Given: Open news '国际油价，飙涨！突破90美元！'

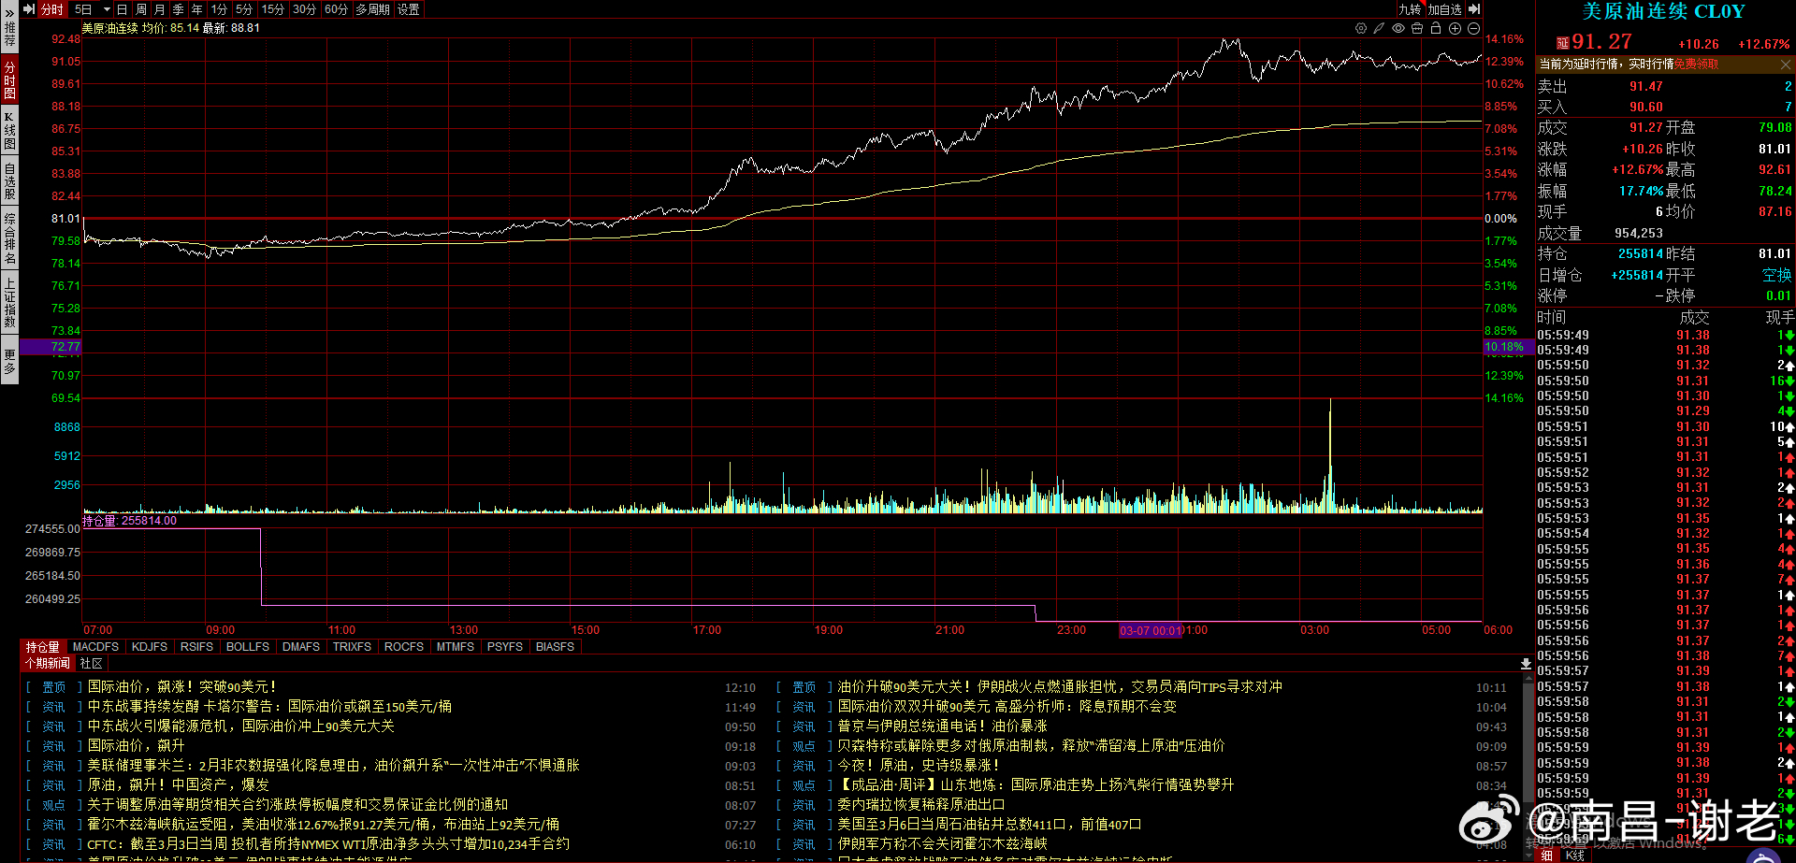Looking at the screenshot, I should 182,687.
